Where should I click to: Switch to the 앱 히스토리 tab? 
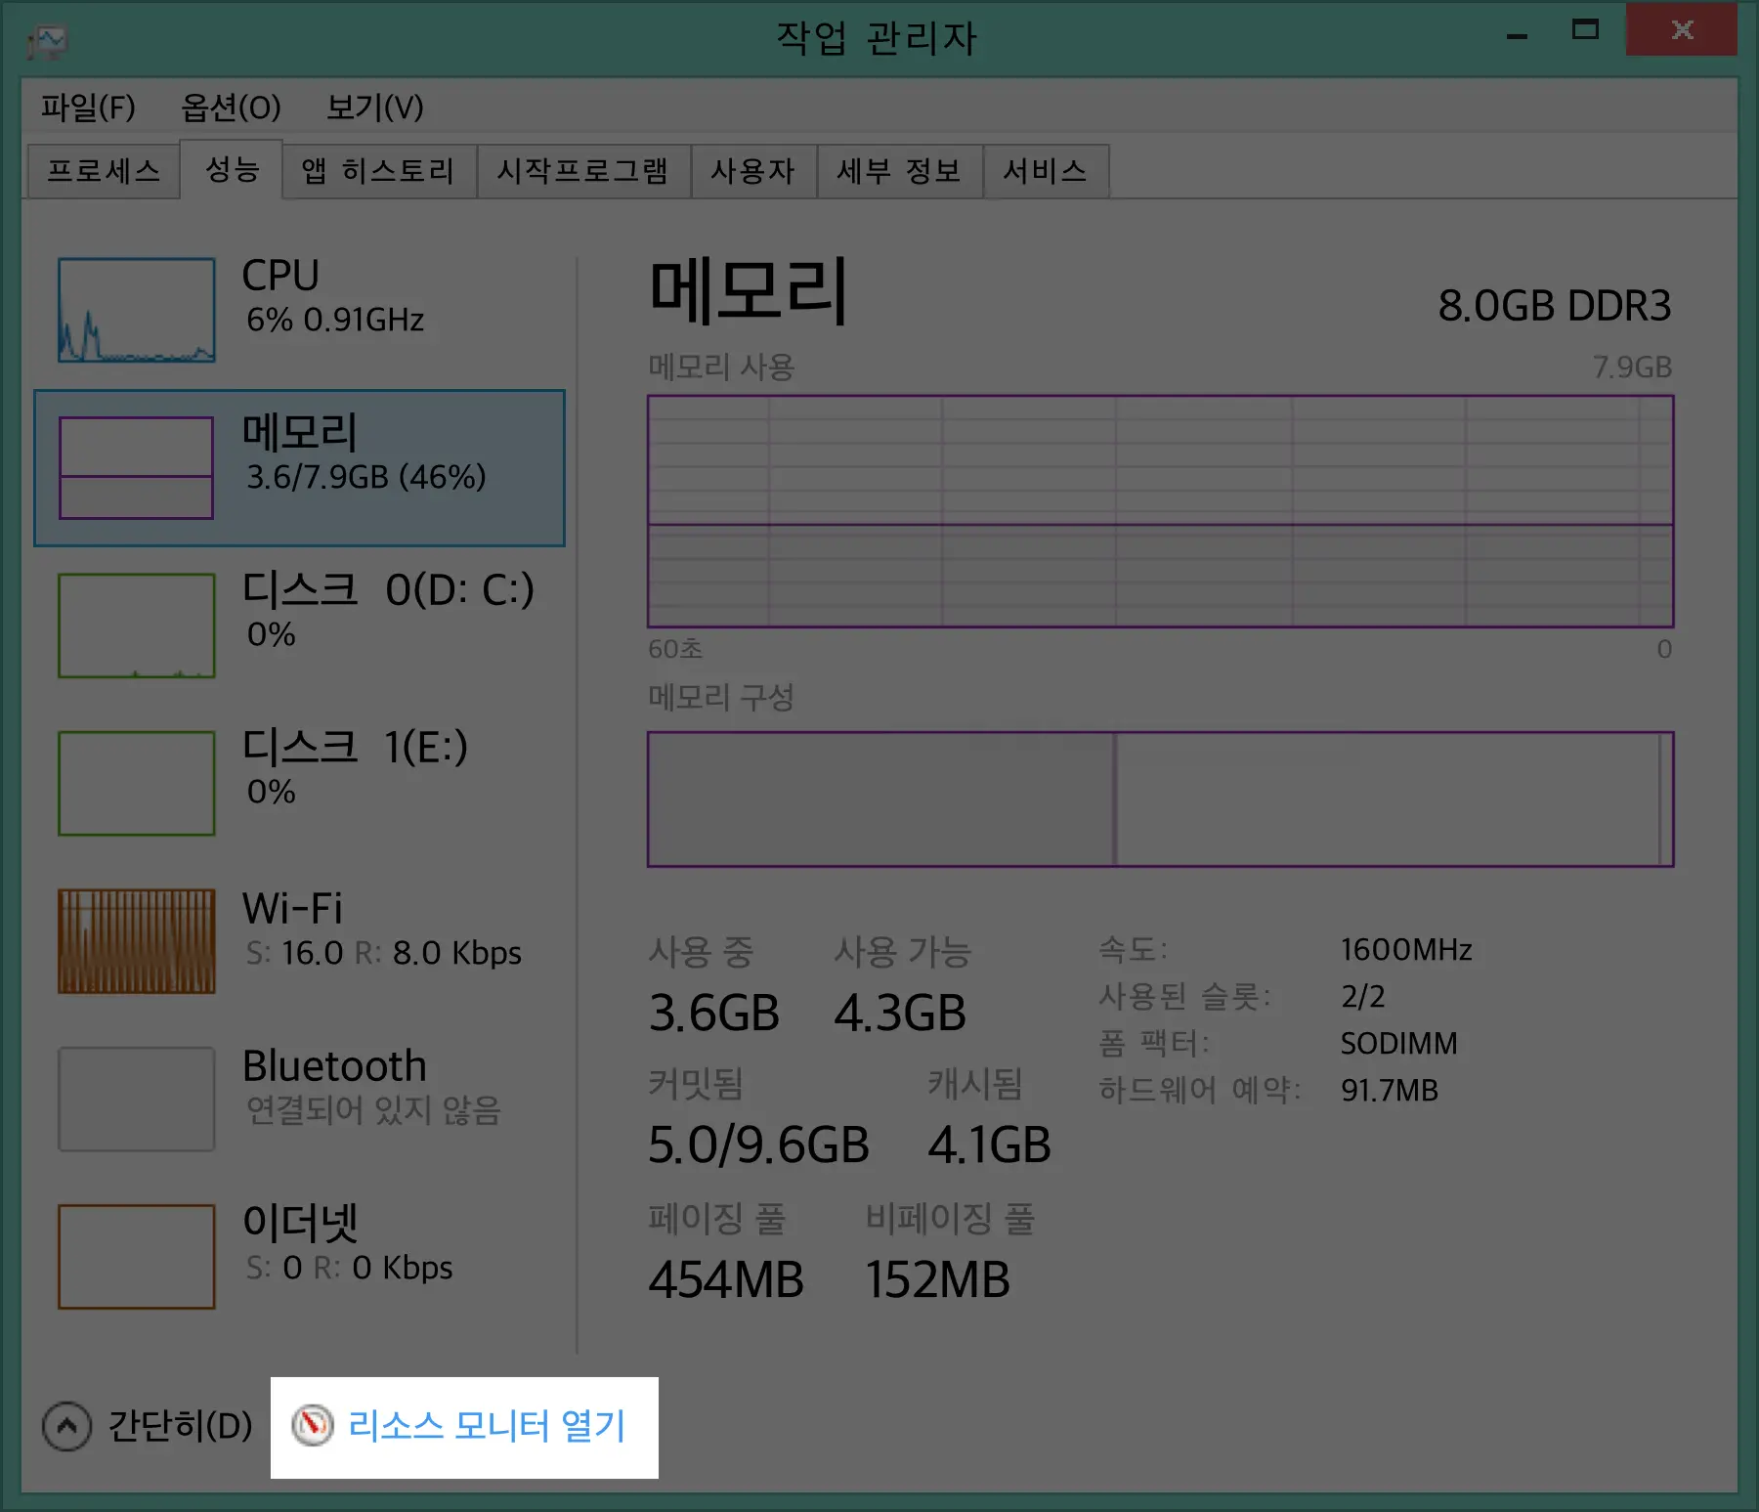coord(379,171)
